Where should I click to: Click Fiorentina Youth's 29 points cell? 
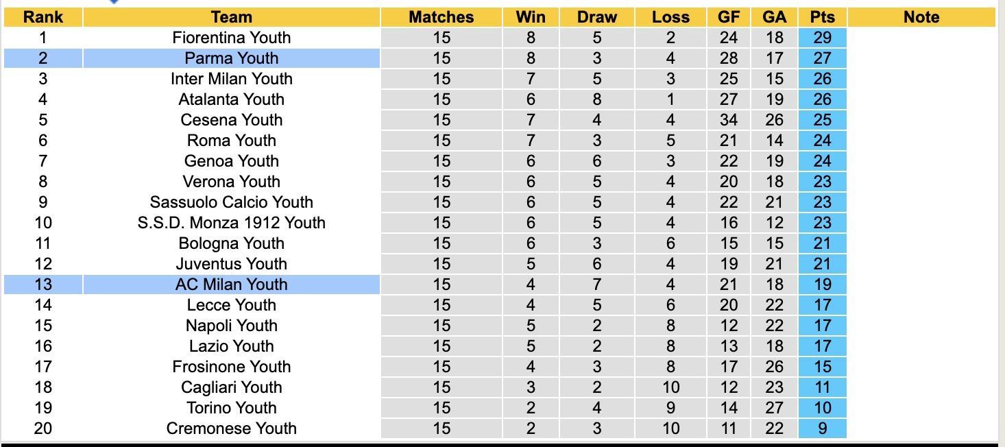point(822,38)
